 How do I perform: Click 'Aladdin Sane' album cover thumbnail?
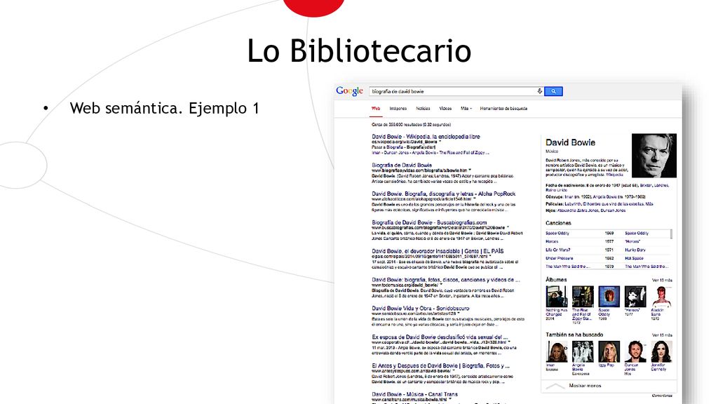click(x=662, y=297)
